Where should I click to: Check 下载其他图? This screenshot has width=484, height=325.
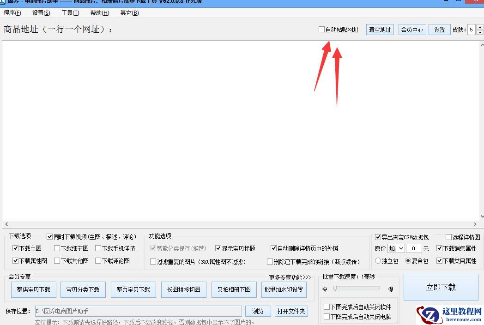[x=57, y=261]
